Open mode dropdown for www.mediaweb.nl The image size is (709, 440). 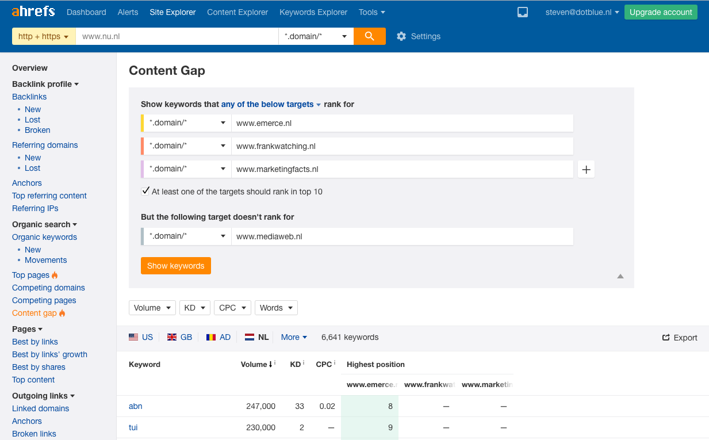[x=186, y=236]
